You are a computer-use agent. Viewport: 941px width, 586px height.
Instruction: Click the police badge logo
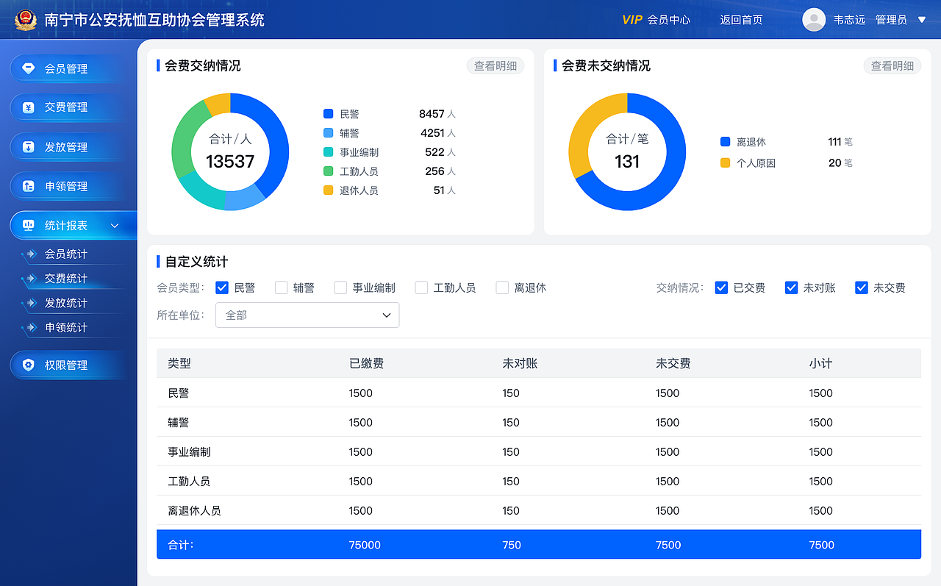[26, 19]
